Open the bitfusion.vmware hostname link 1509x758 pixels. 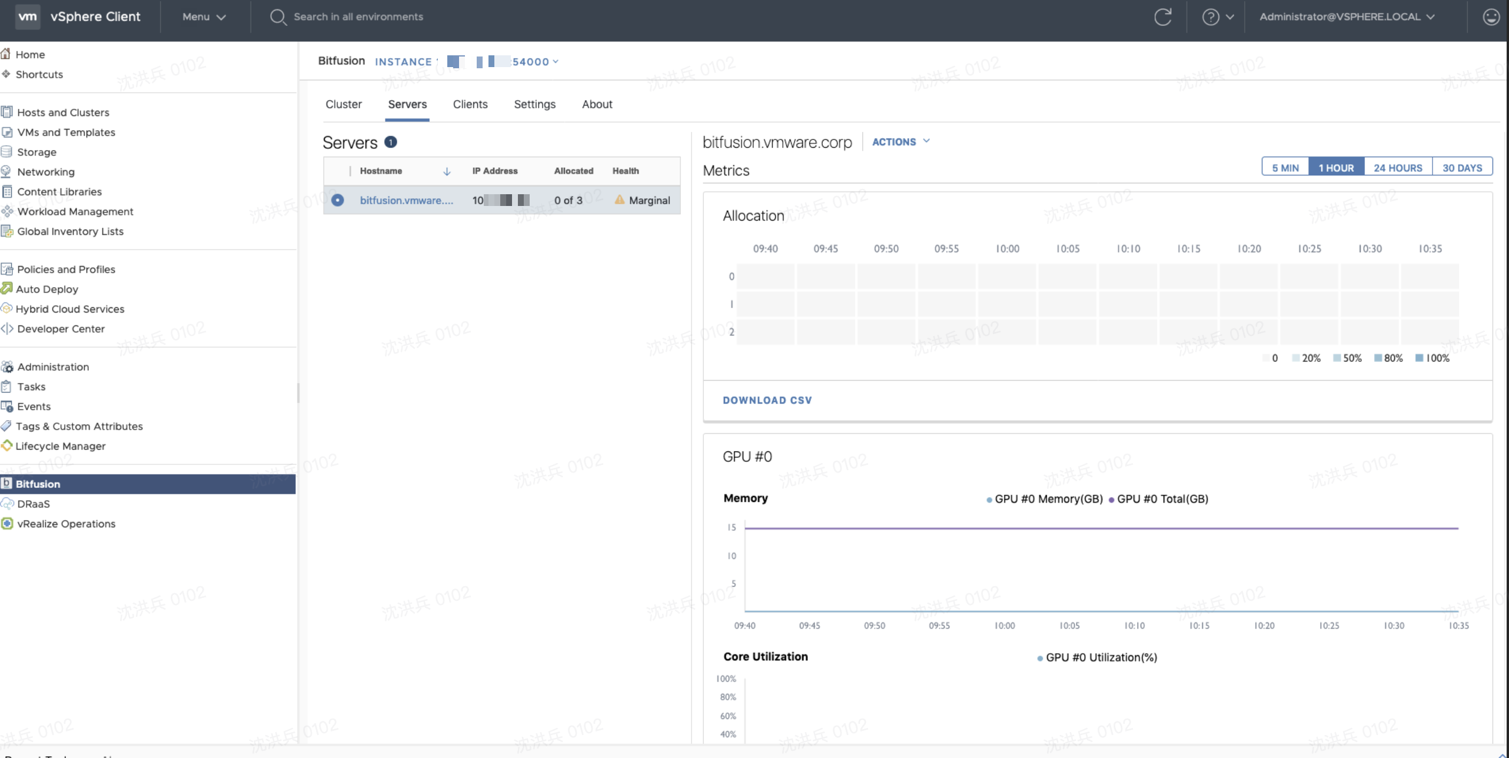406,200
